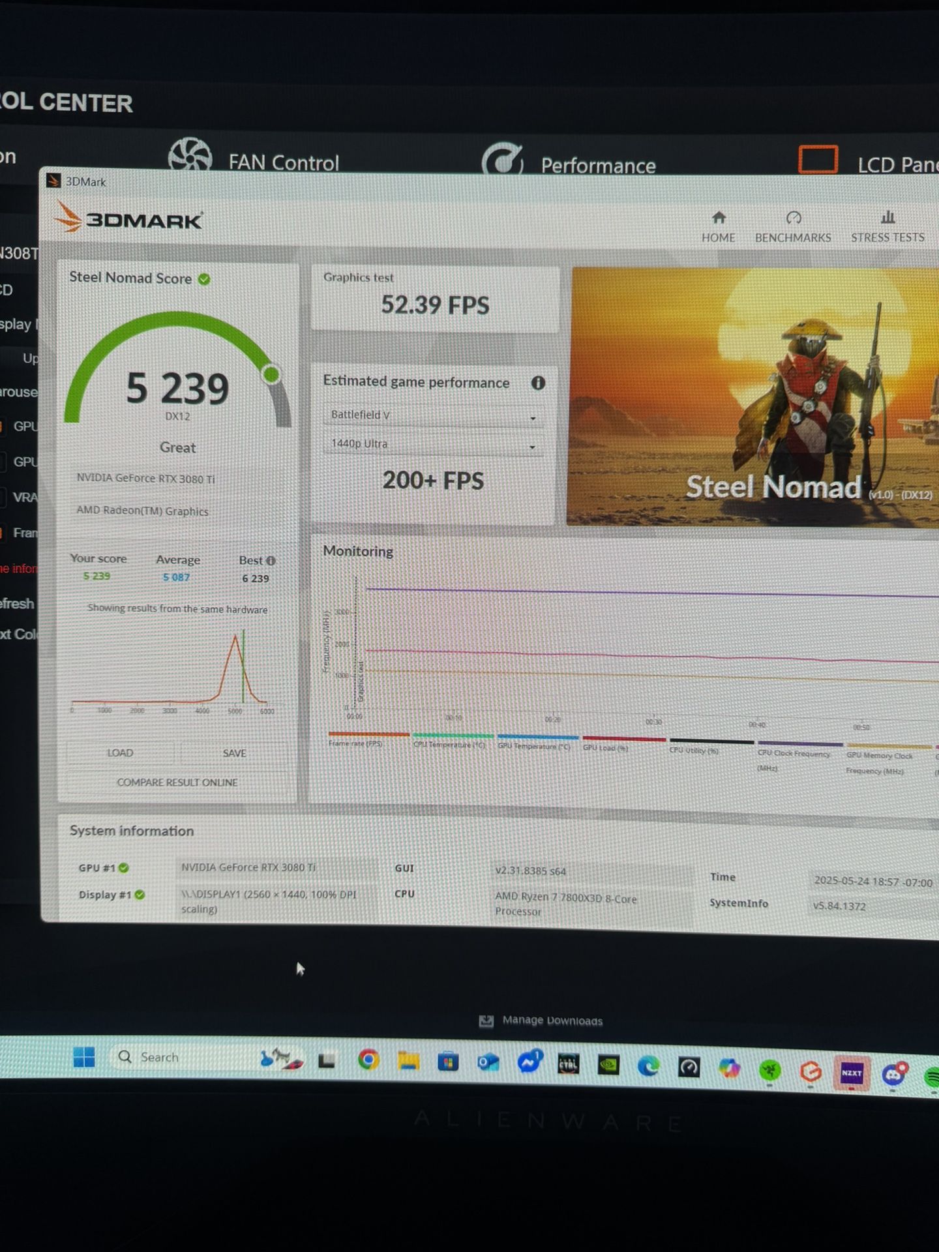
Task: Open the Windows Start menu
Action: (x=84, y=1057)
